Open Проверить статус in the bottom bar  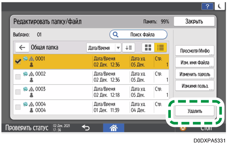click(25, 128)
